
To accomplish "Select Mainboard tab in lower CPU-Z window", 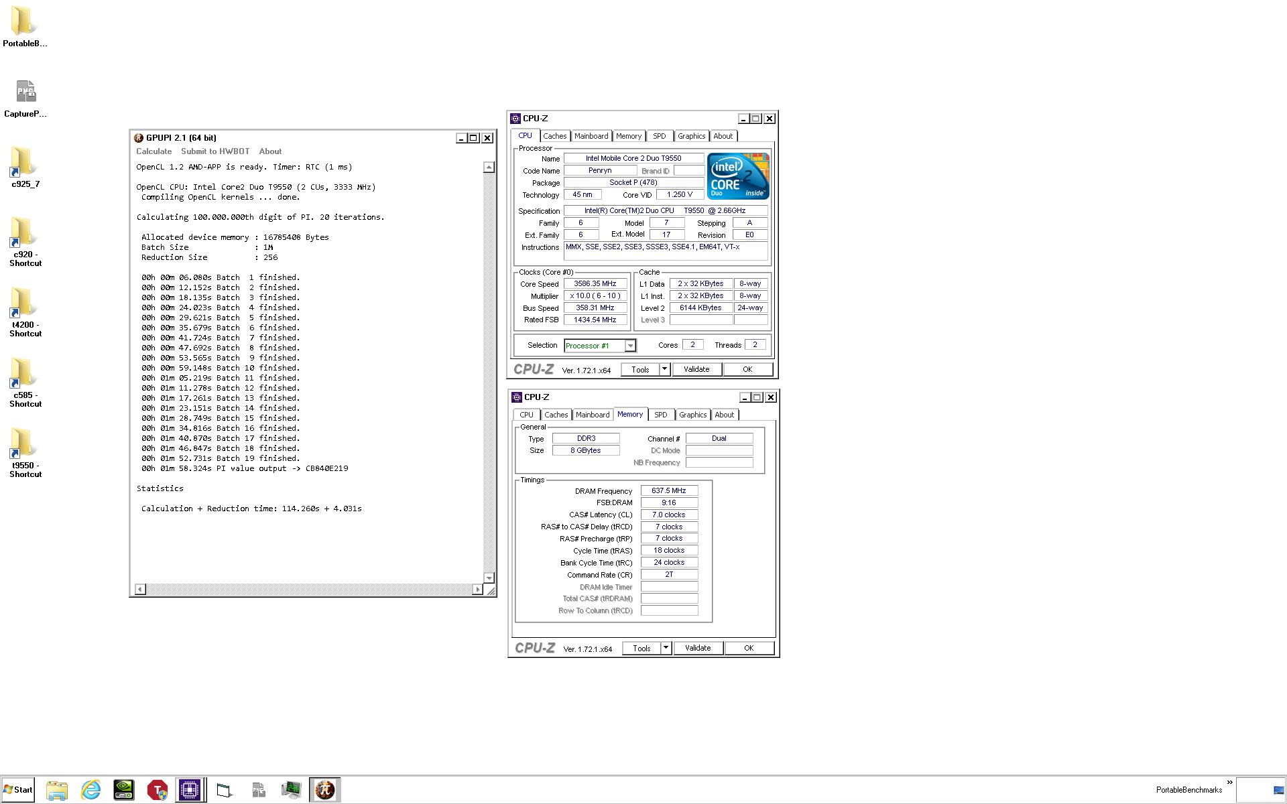I will point(593,415).
